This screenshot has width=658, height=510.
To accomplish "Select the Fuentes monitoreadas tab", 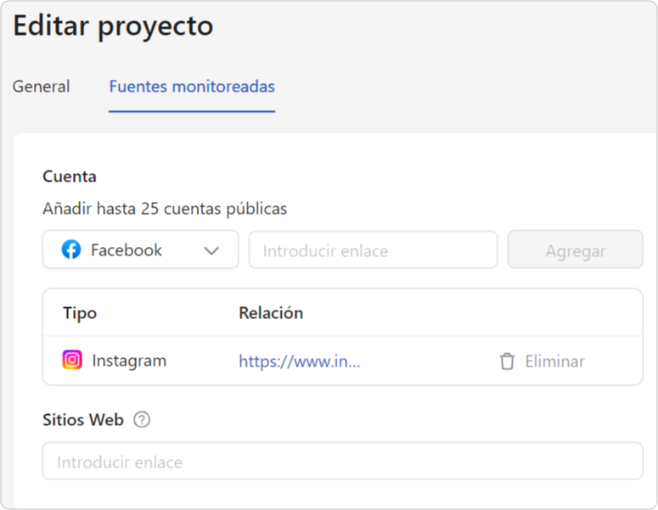I will pyautogui.click(x=192, y=87).
